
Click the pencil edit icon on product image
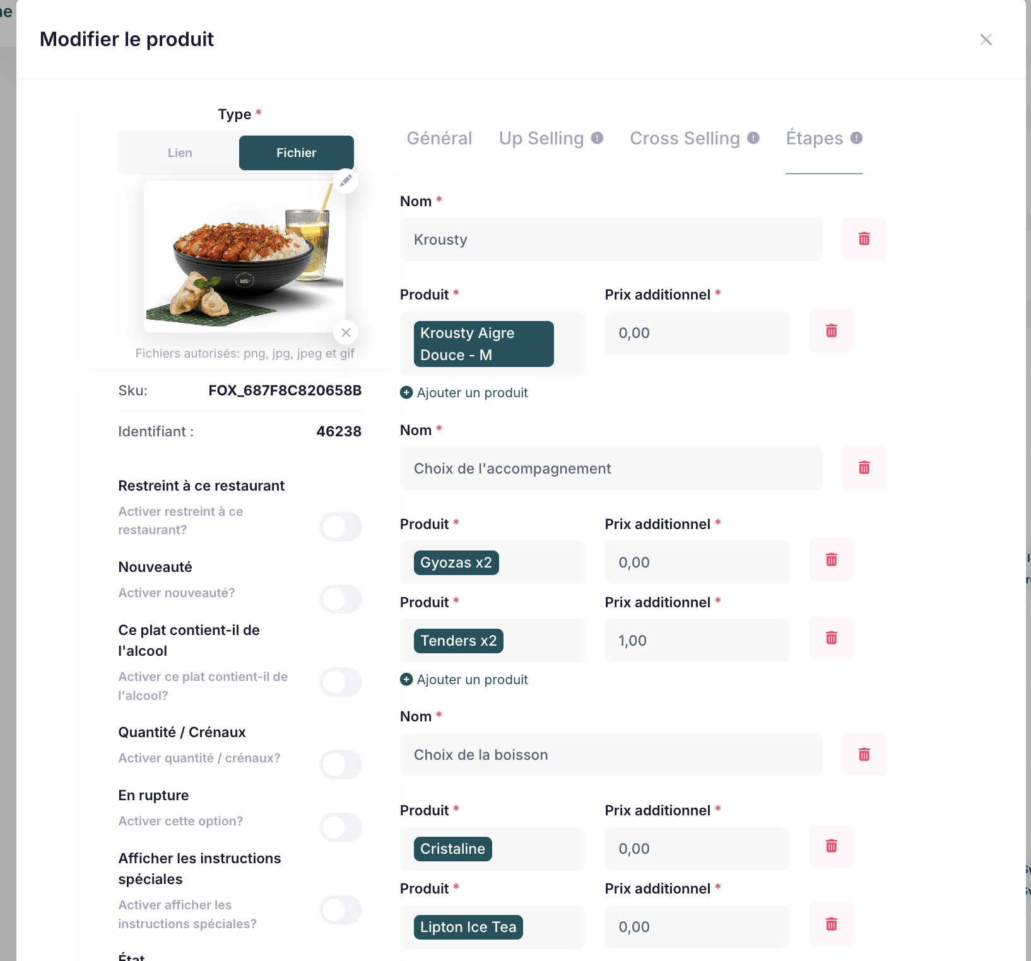click(x=346, y=181)
